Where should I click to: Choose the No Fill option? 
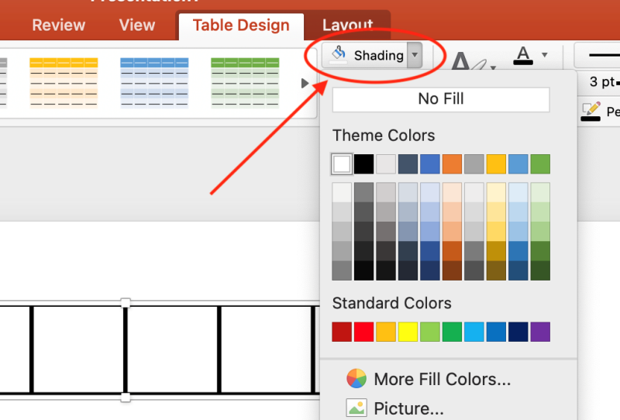(x=440, y=99)
